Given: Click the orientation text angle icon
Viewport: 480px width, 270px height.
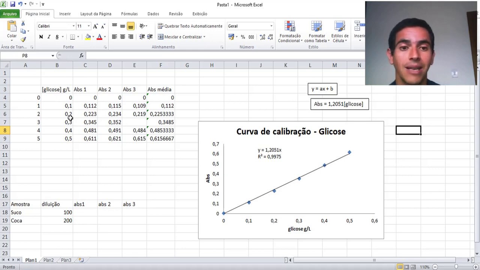Looking at the screenshot, I should 142,26.
